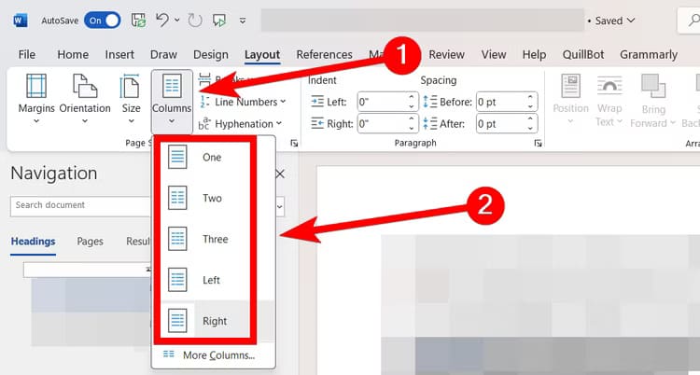This screenshot has height=375, width=700.
Task: Switch to the Home tab
Action: pyautogui.click(x=73, y=54)
